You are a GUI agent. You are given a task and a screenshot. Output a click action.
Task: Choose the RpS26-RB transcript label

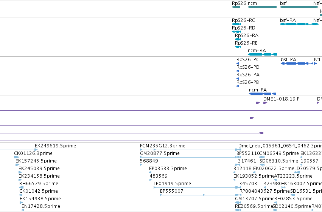tap(246, 43)
